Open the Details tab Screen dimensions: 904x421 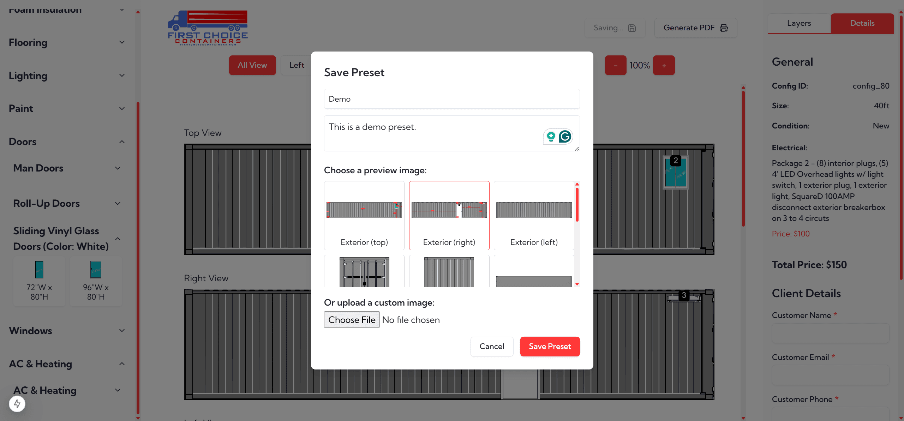click(862, 23)
